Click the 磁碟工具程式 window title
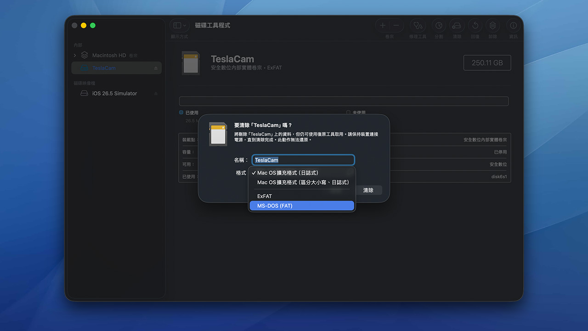This screenshot has width=588, height=331. [212, 25]
